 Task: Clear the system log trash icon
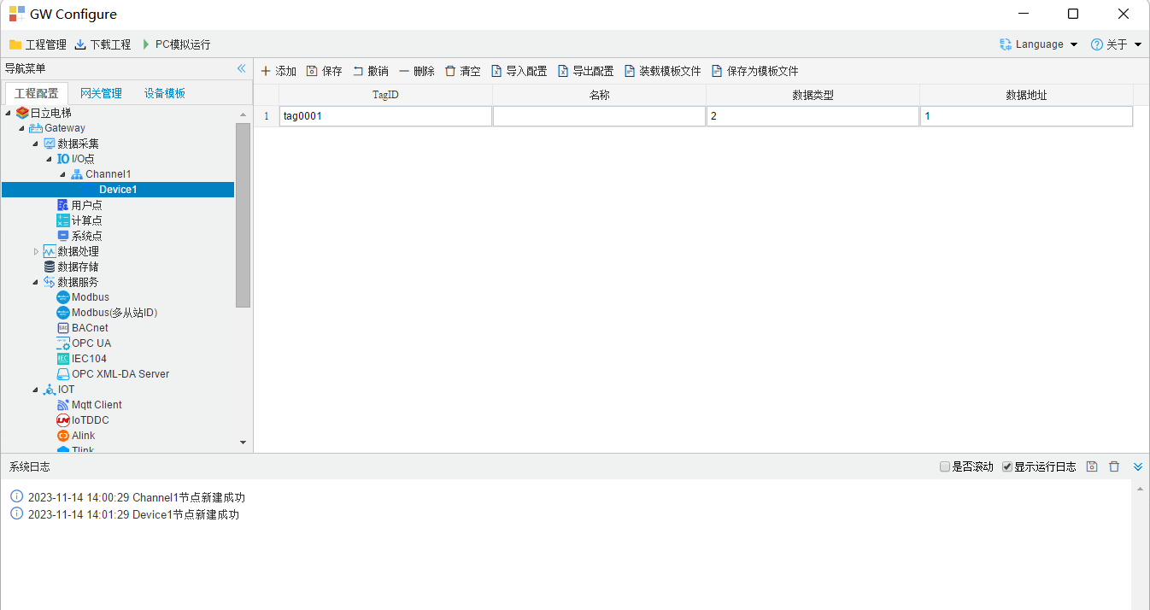click(x=1114, y=466)
